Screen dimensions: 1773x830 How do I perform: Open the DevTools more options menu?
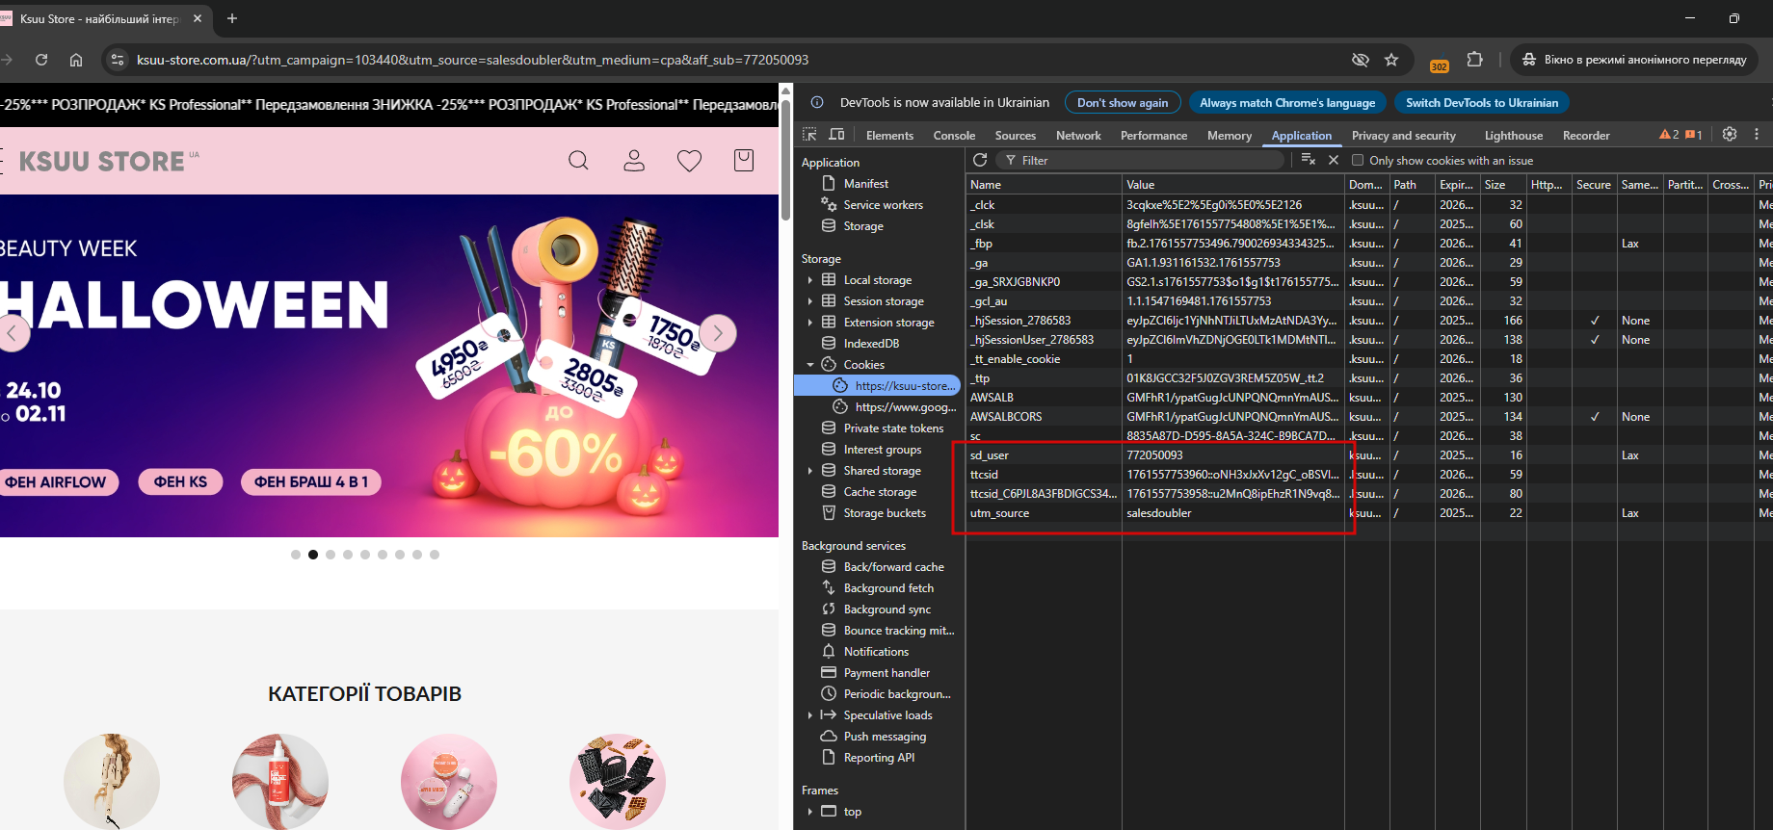point(1757,135)
